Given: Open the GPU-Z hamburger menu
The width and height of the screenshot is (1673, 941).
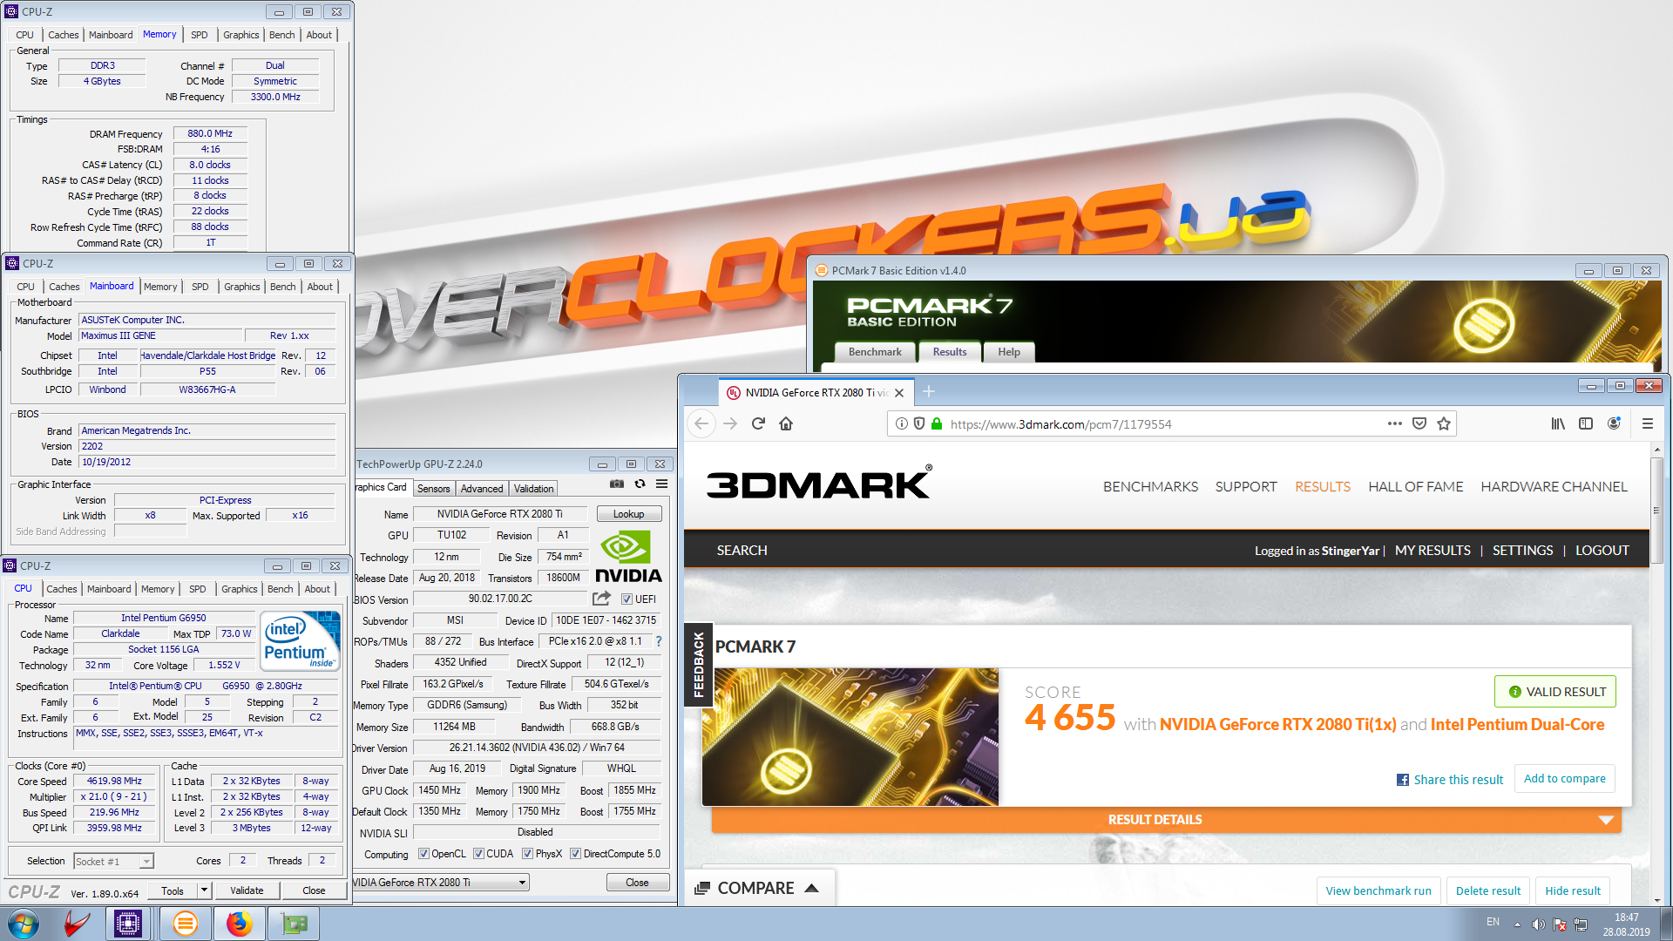Looking at the screenshot, I should pyautogui.click(x=662, y=484).
